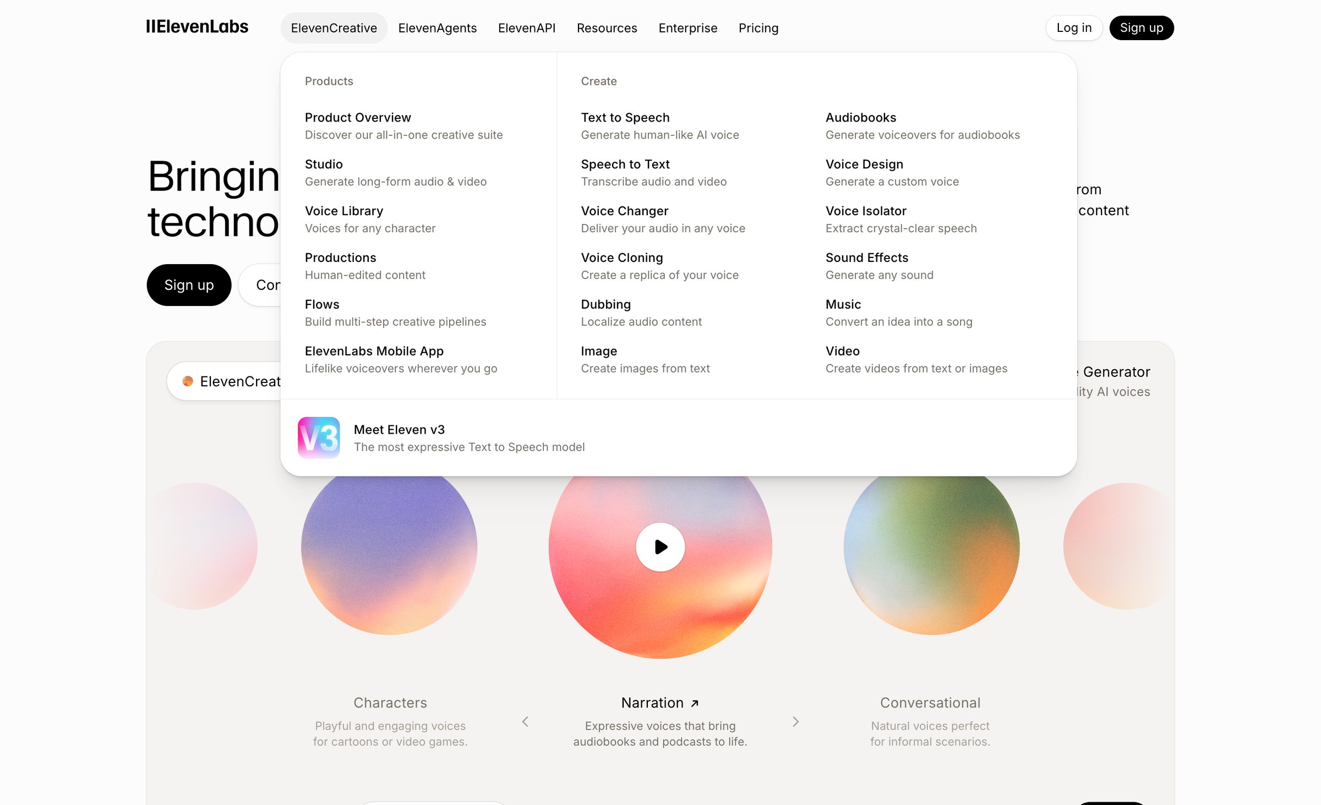Click the faded left edge orb
Screen dimensions: 1321x805
[x=203, y=546]
